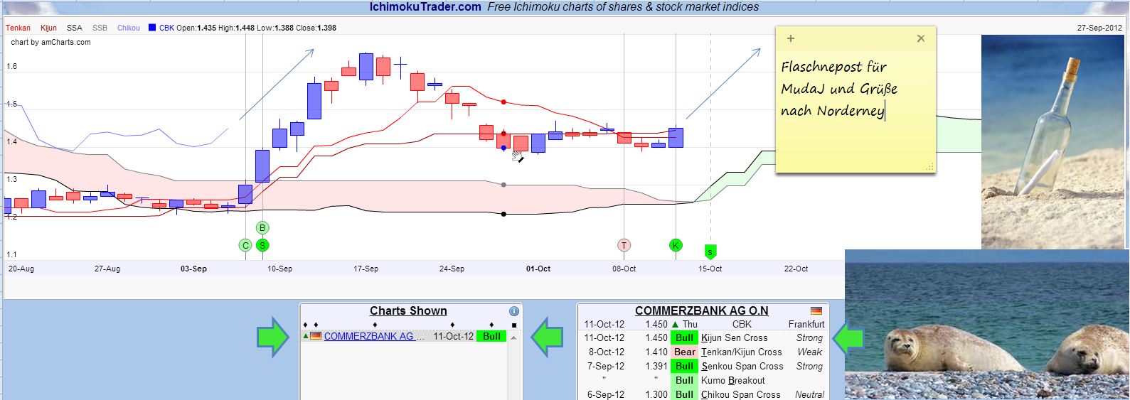
Task: Click the bright green S signal marker
Action: tap(262, 246)
